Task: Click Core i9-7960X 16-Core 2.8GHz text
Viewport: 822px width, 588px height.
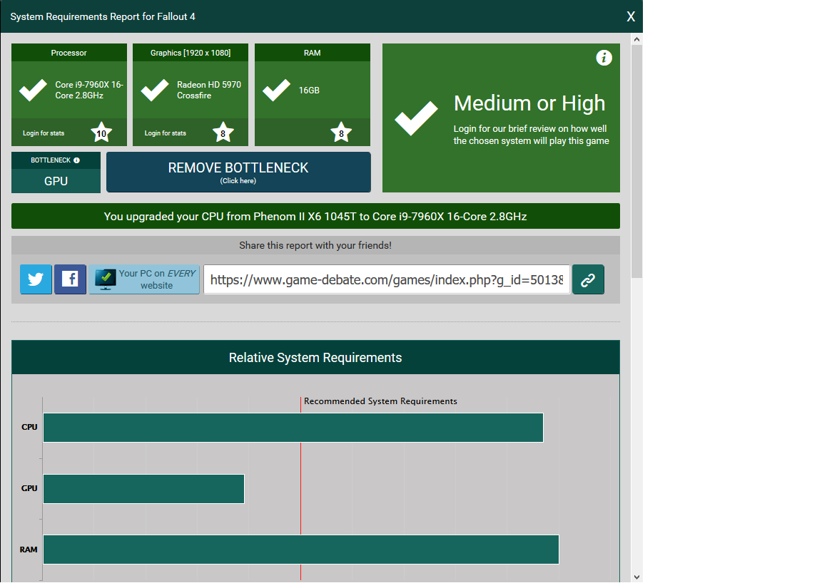Action: coord(89,90)
